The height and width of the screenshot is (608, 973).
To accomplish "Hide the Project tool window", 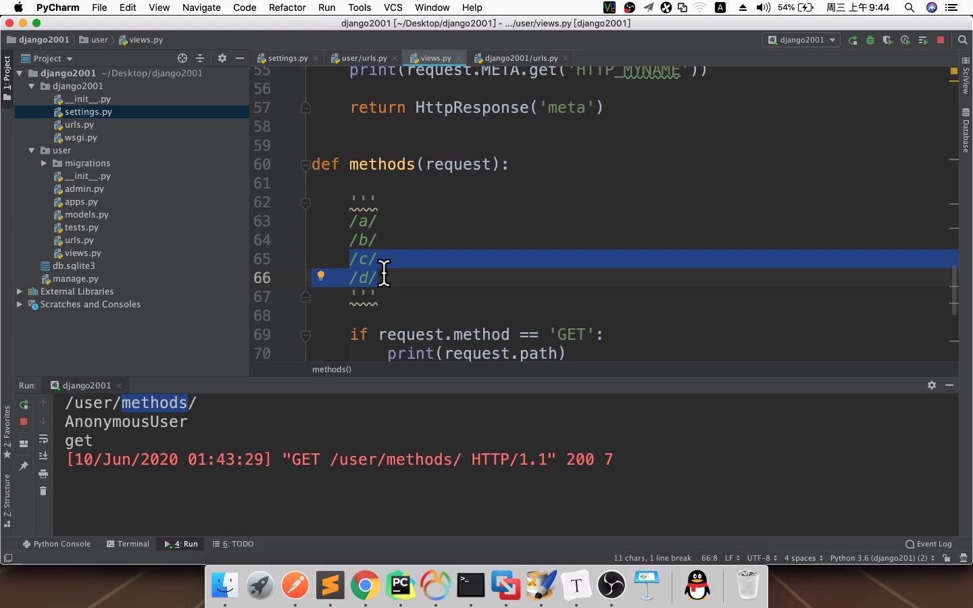I will click(x=239, y=58).
